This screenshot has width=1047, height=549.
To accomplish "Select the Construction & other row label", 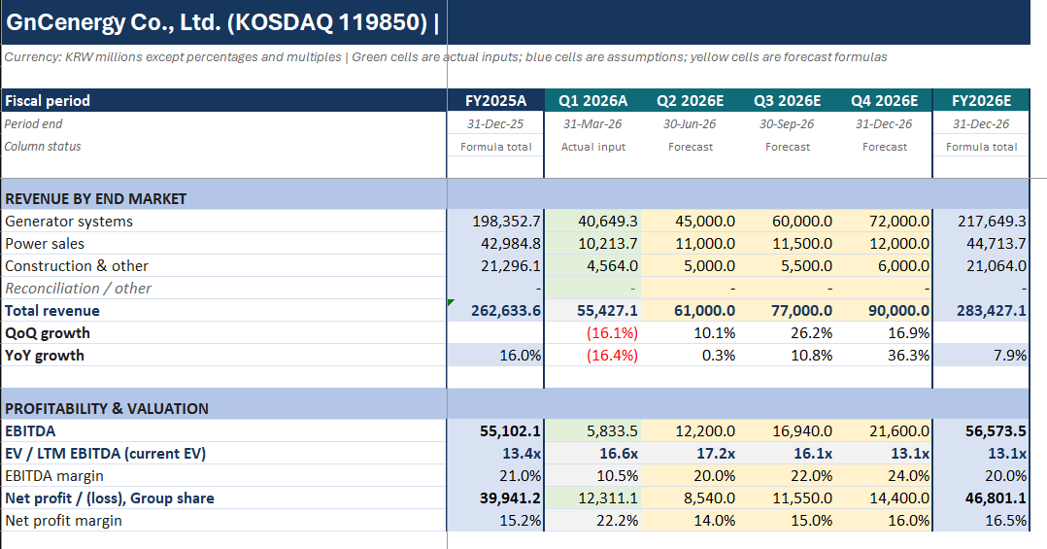I will point(223,266).
